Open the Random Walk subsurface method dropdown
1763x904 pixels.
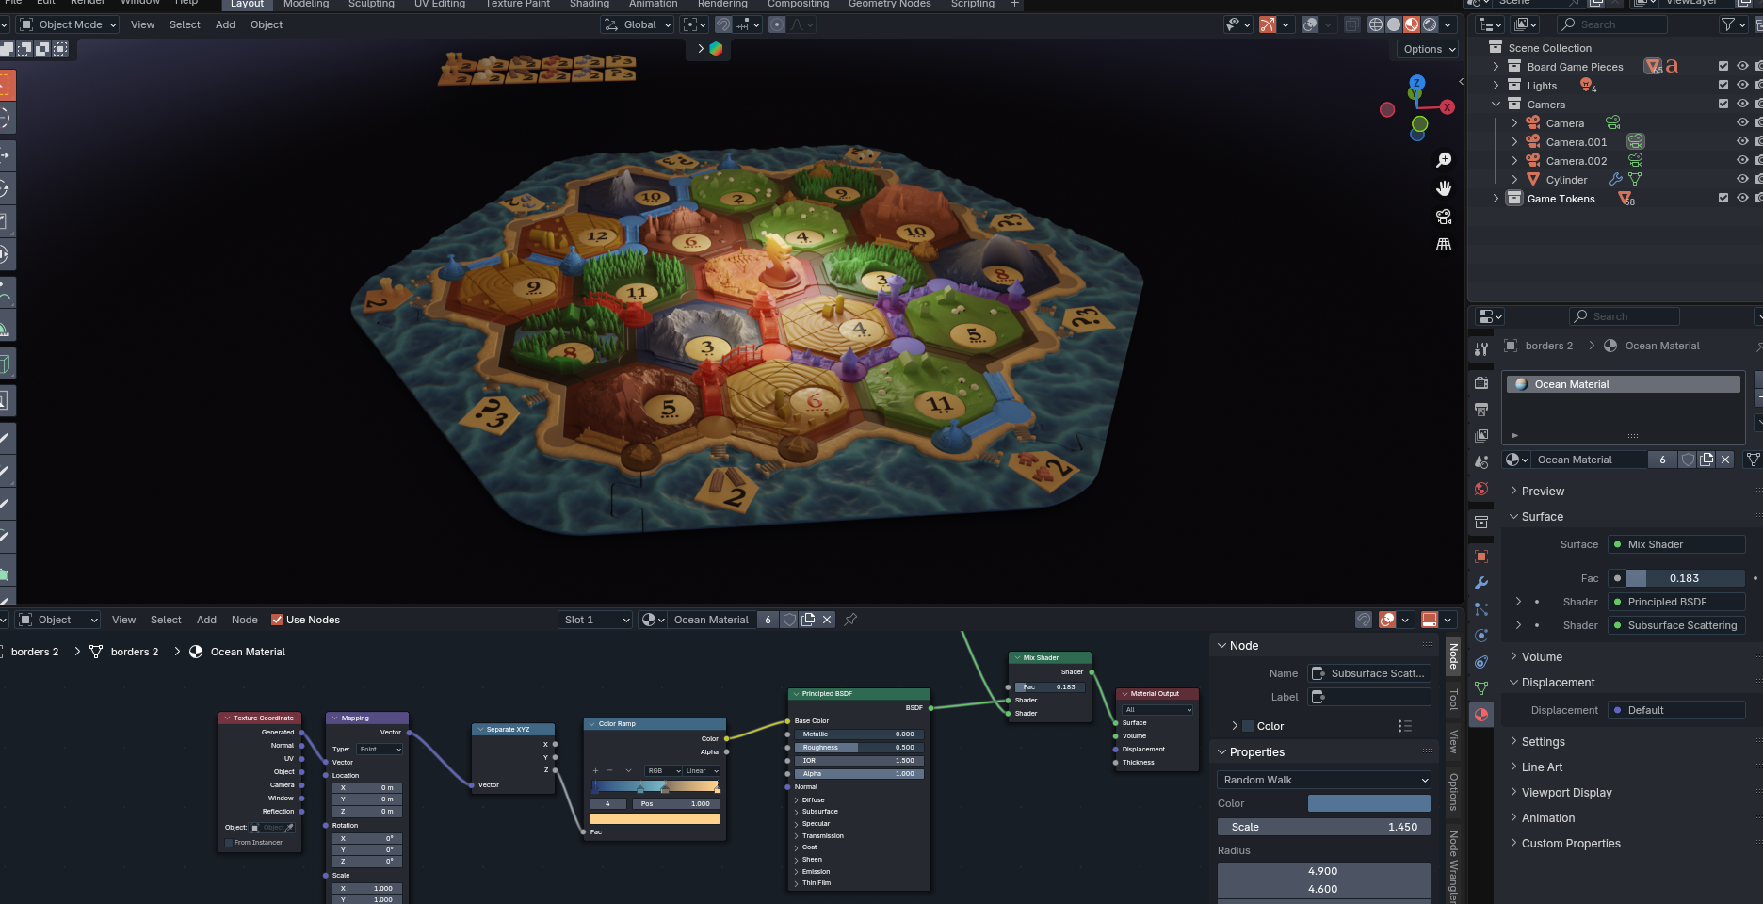[x=1324, y=780]
